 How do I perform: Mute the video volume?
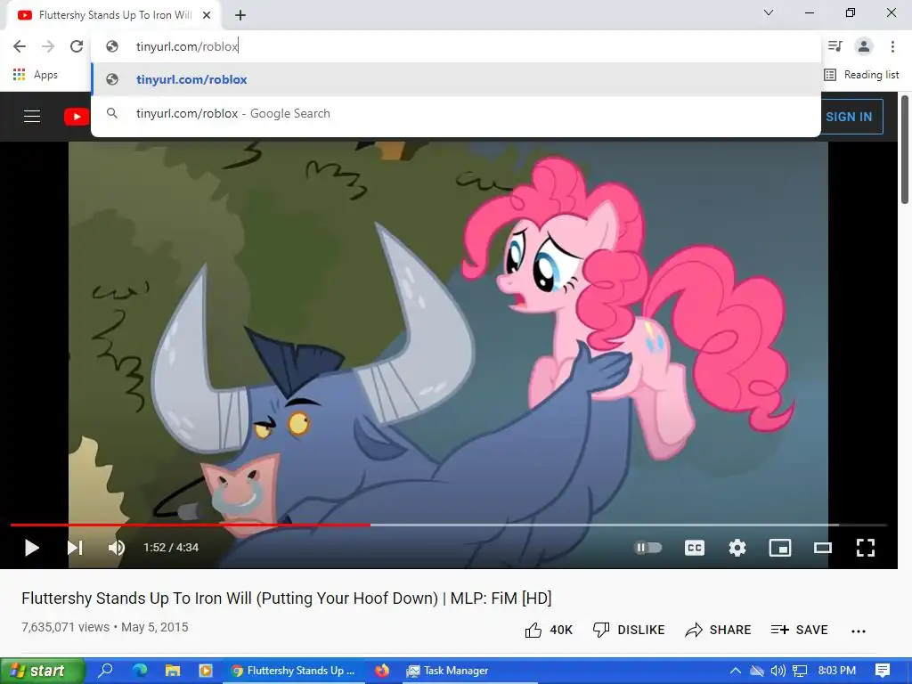point(117,548)
